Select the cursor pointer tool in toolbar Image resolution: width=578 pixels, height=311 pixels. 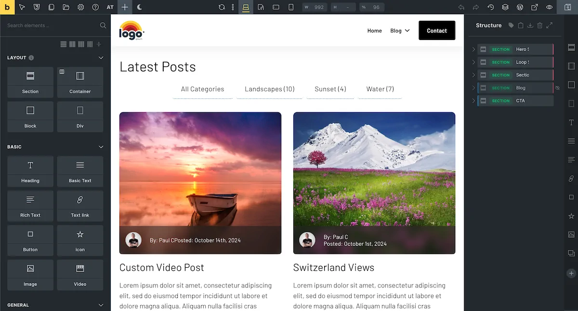pyautogui.click(x=22, y=7)
